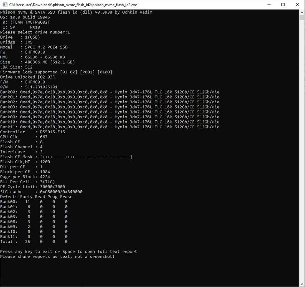Screen dimensions: 305x287
Task: Click the 'OS: 10.0 build 19045' line
Action: tap(25, 17)
